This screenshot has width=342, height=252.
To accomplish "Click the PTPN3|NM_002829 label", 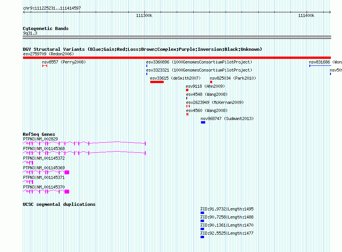I will pyautogui.click(x=41, y=139).
